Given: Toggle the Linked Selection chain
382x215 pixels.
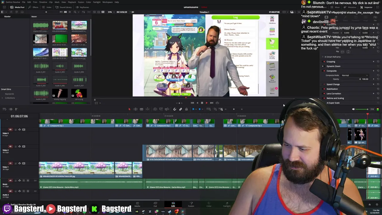Looking at the screenshot, I should (181, 109).
